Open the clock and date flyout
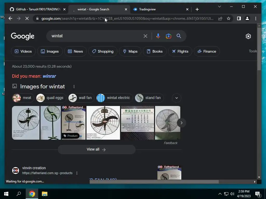This screenshot has width=266, height=199. [x=244, y=194]
